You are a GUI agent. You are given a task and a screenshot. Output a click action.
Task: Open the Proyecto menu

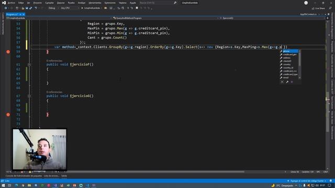pos(38,3)
